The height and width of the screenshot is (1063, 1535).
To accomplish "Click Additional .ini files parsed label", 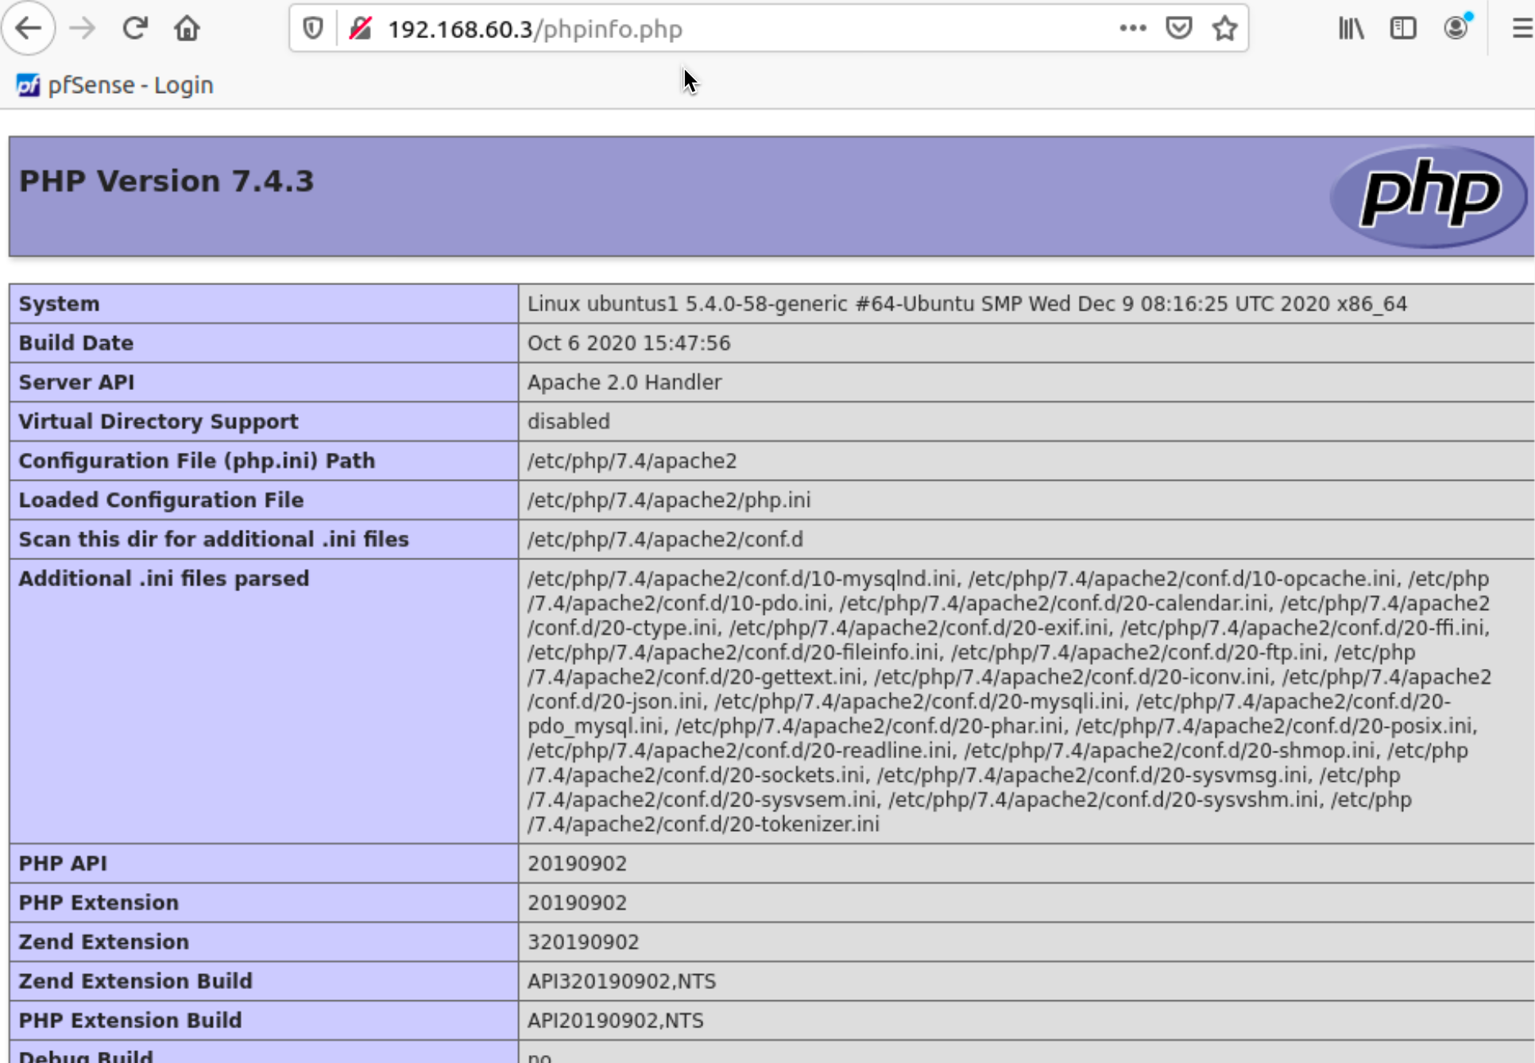I will coord(164,578).
